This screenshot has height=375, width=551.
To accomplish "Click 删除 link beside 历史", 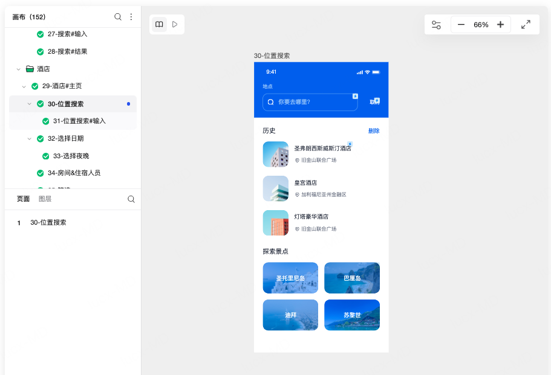I will [x=374, y=131].
